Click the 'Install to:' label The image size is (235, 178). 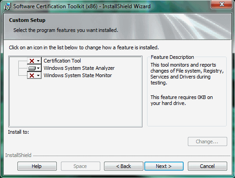click(18, 132)
